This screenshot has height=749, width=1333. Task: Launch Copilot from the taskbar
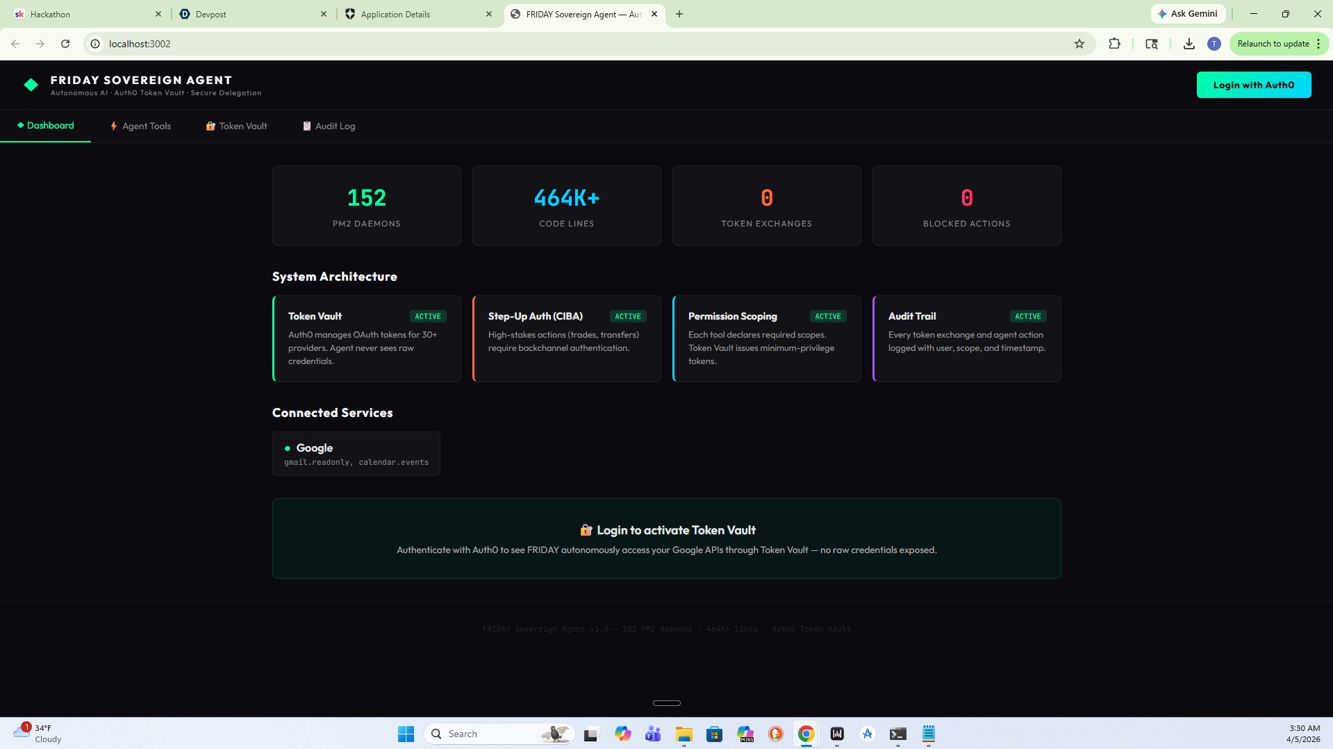coord(622,734)
